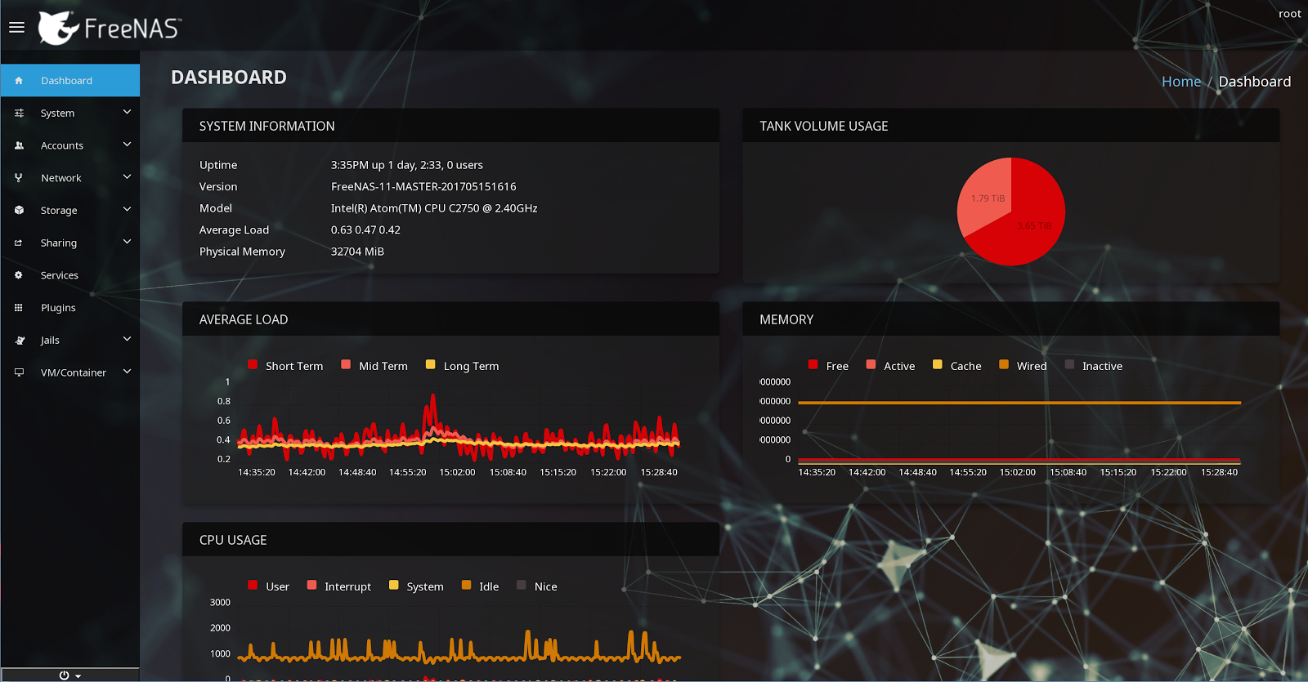The width and height of the screenshot is (1308, 682).
Task: Click the Dashboard home icon
Action: point(19,81)
